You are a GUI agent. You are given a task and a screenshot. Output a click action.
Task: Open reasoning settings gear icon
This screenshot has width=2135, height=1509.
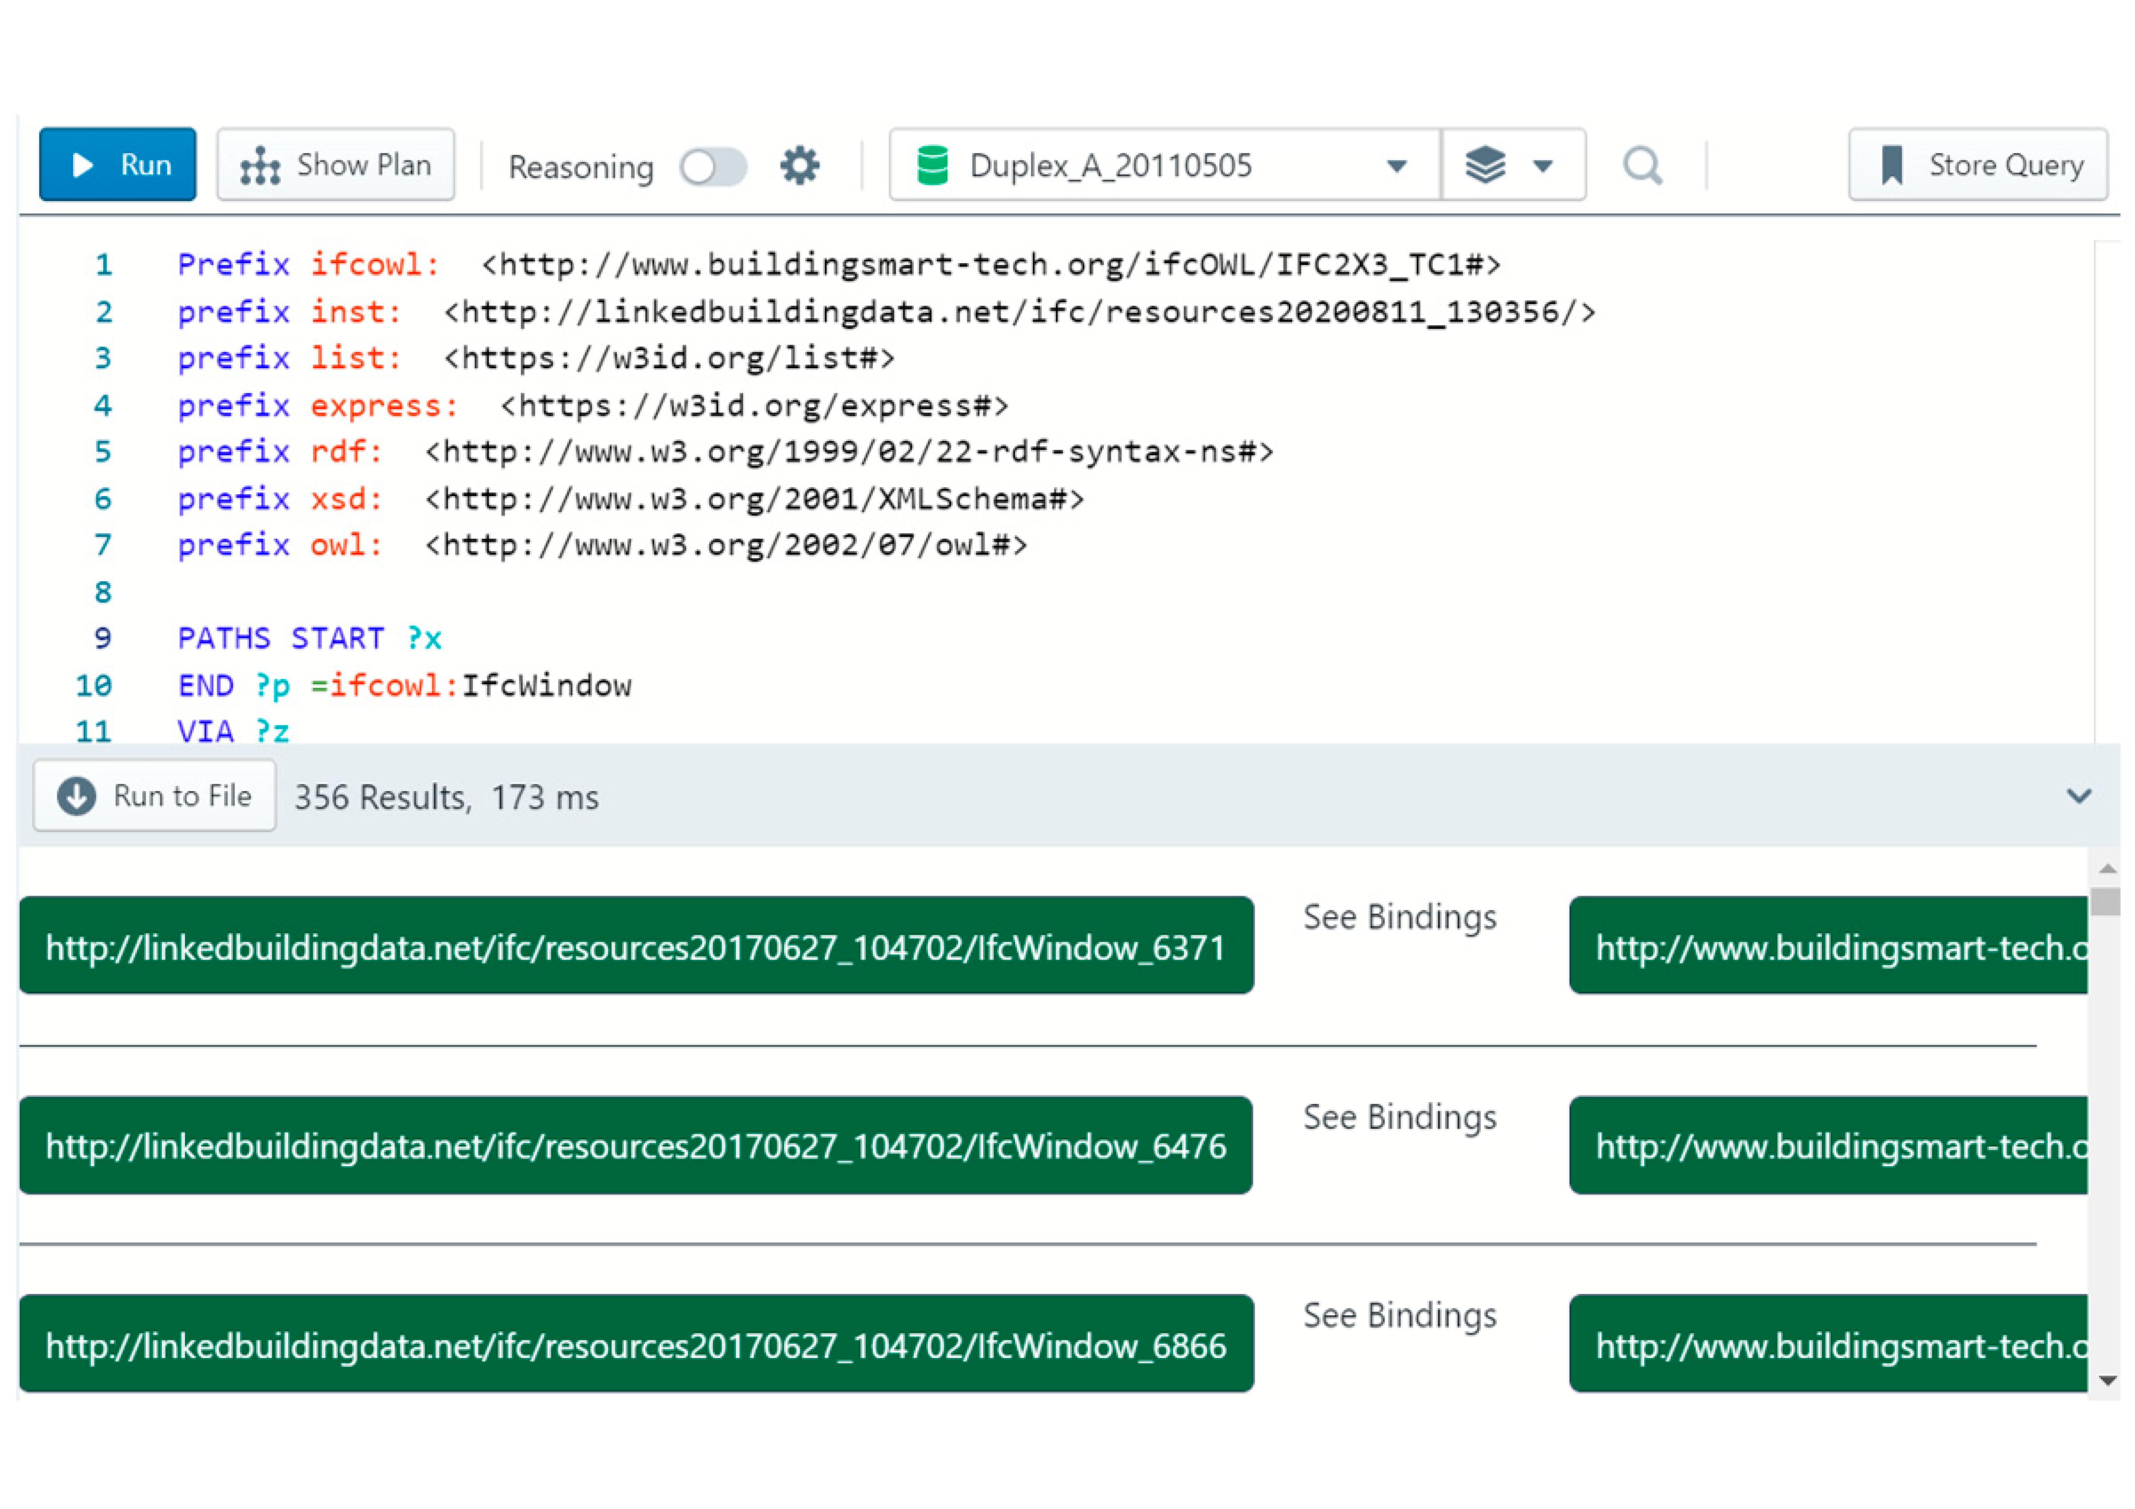click(799, 166)
